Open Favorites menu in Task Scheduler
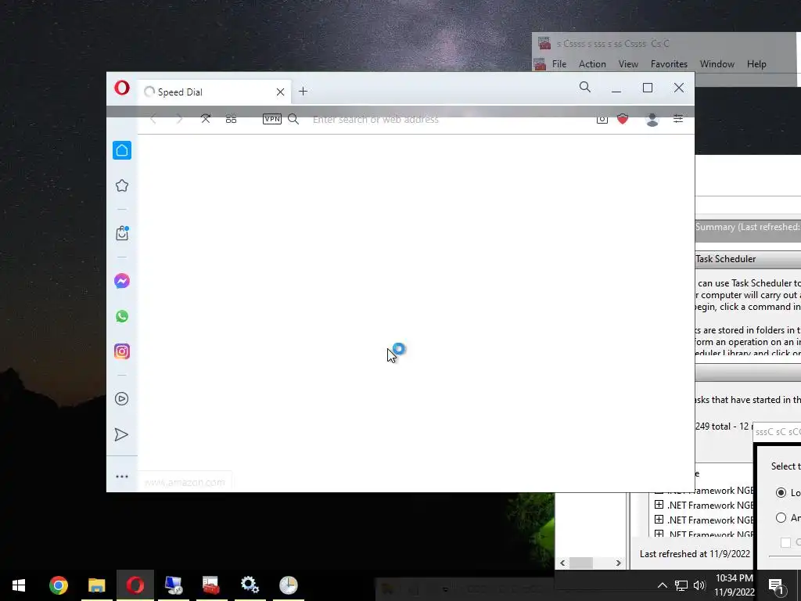Viewport: 801px width, 601px height. tap(669, 64)
